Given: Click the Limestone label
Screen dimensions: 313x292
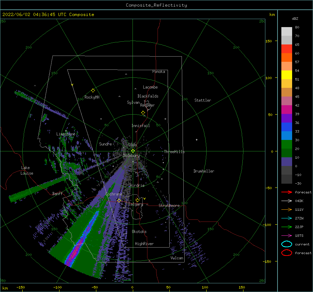Looking at the screenshot, I should 66,134.
